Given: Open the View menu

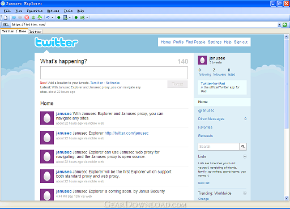Looking at the screenshot, I should pos(19,11).
